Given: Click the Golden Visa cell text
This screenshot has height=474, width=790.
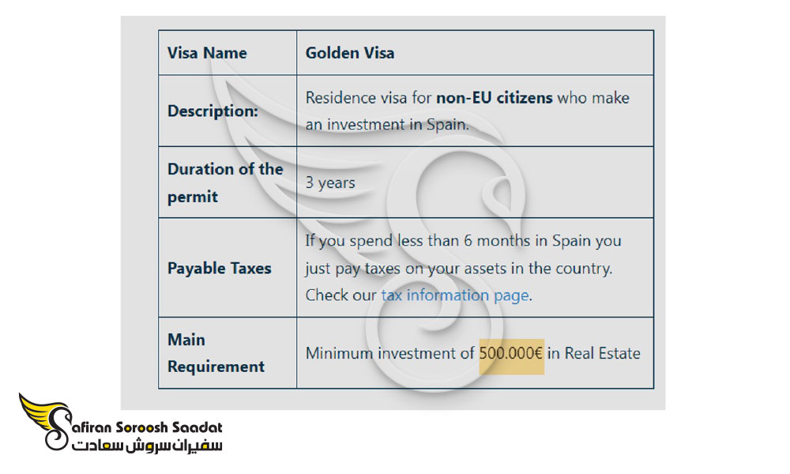Looking at the screenshot, I should (x=350, y=53).
